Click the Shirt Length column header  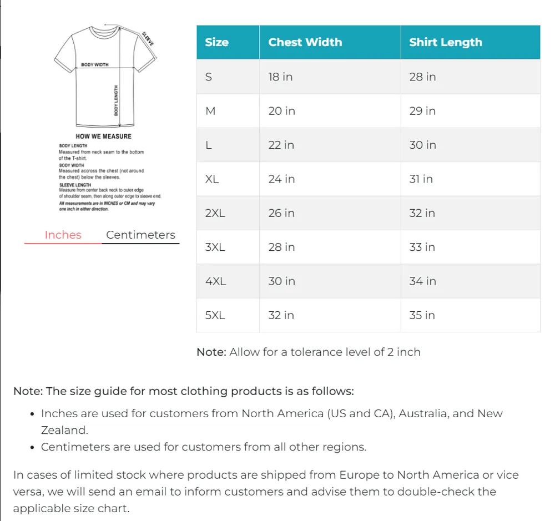tap(471, 42)
